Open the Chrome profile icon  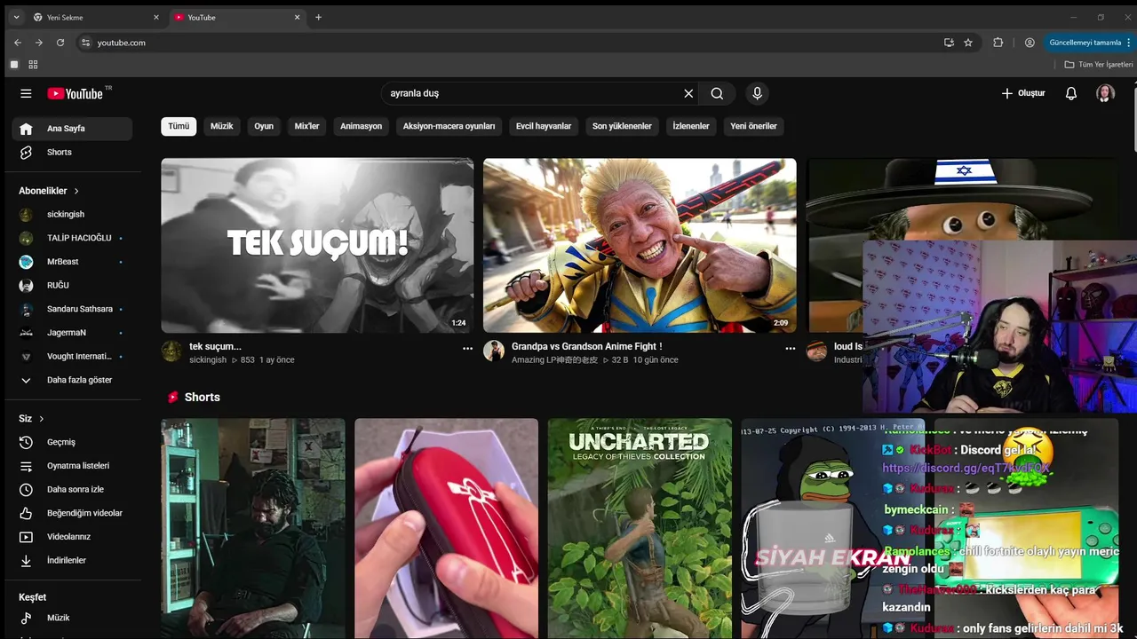tap(1030, 43)
